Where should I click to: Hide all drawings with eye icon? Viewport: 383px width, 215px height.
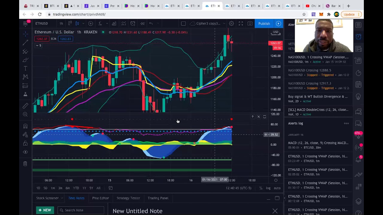tap(25, 152)
